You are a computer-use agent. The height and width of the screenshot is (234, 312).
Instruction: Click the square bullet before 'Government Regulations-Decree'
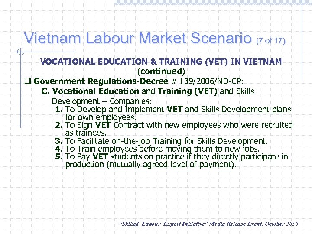tap(27, 81)
